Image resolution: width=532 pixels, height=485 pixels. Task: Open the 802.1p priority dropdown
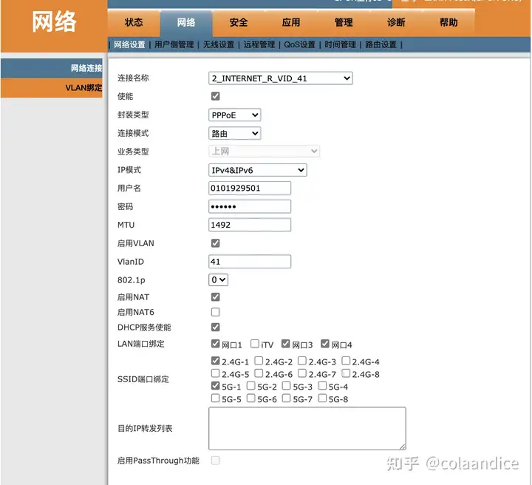tap(218, 280)
